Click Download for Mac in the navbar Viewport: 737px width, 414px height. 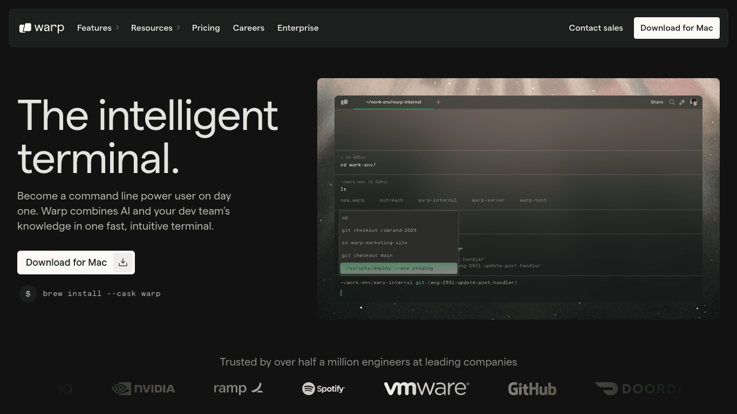pos(677,28)
